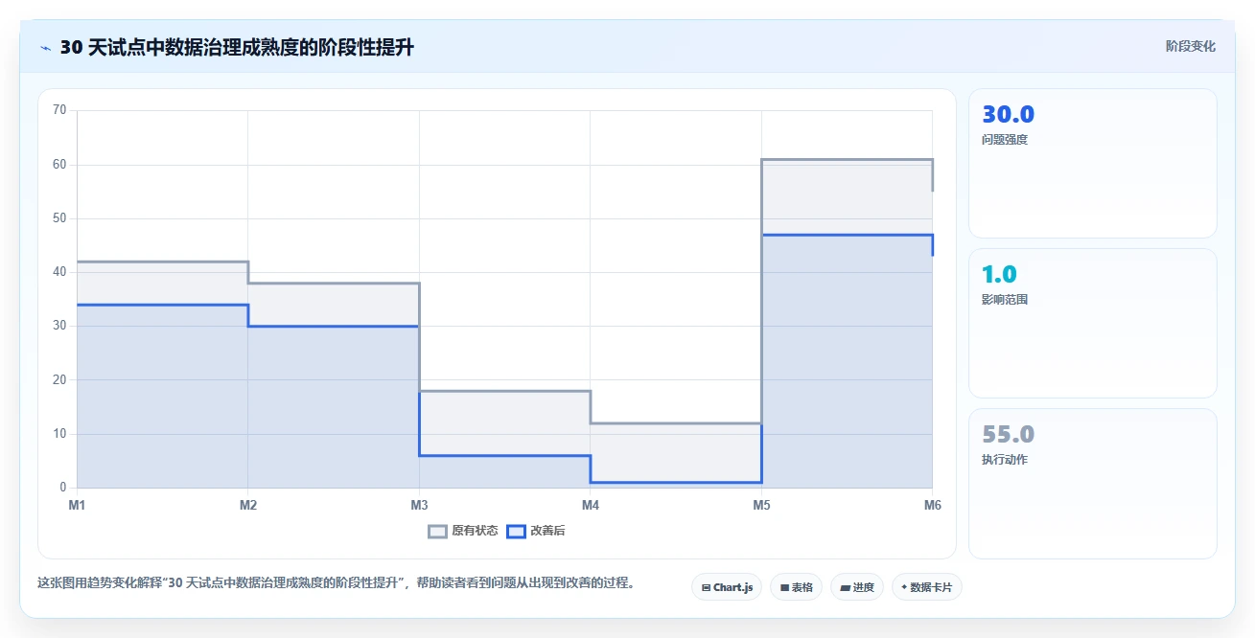Viewport: 1255px width, 638px height.
Task: Click the blue 改善后 legend swatch
Action: click(516, 531)
